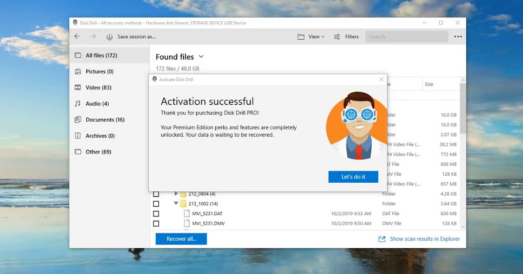Click the Filters sliders icon
The width and height of the screenshot is (523, 274).
pyautogui.click(x=337, y=37)
